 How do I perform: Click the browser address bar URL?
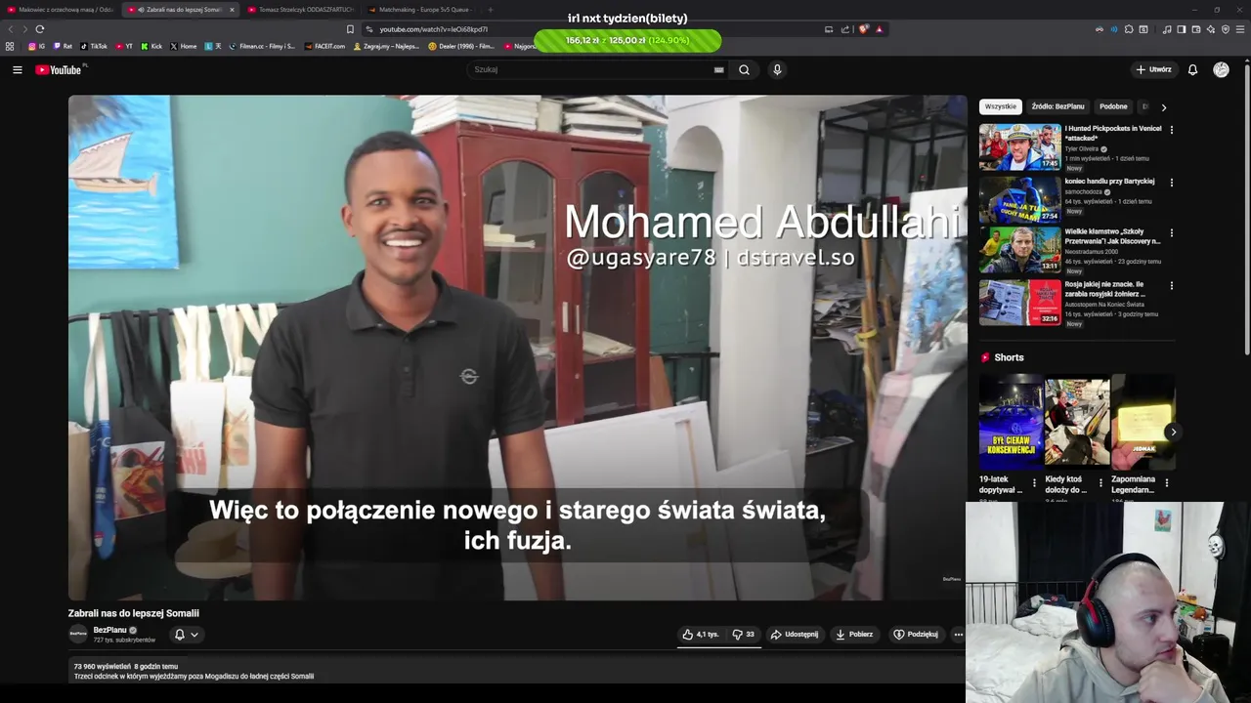[433, 29]
